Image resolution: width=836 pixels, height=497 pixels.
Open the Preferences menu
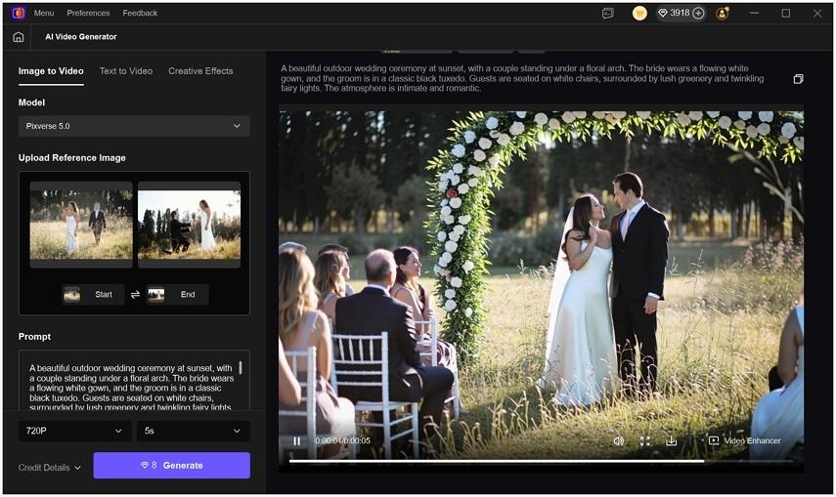point(88,14)
